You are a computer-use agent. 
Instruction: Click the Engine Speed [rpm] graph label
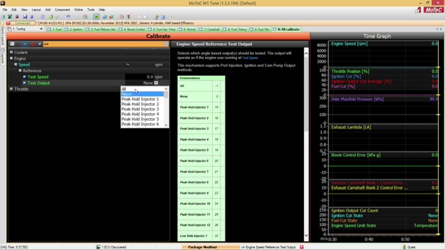pos(349,44)
